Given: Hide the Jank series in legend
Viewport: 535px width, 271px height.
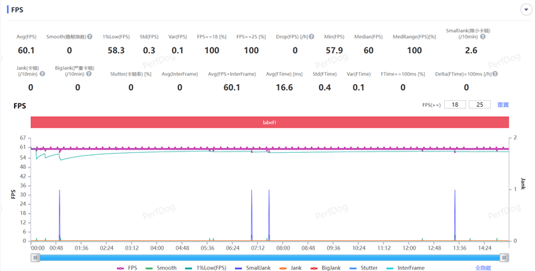Looking at the screenshot, I should (291, 268).
